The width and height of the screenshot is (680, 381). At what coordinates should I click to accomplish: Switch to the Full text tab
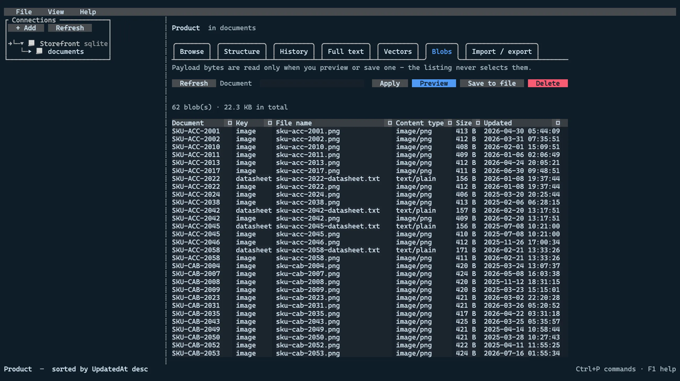tap(346, 51)
